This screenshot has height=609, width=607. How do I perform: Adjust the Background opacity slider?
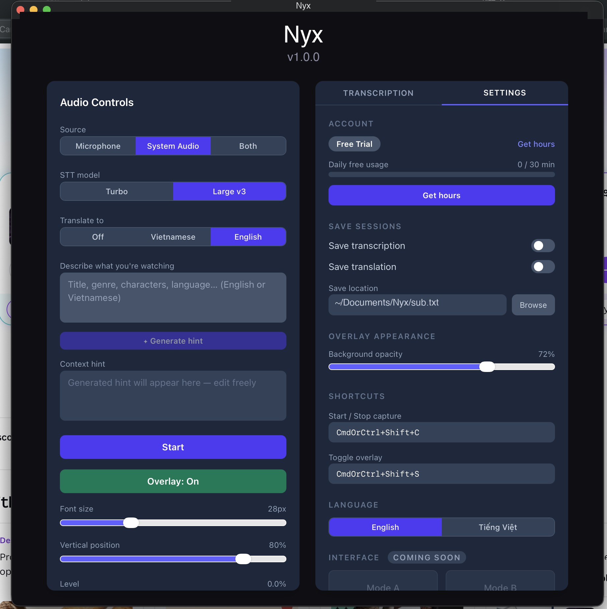click(487, 367)
